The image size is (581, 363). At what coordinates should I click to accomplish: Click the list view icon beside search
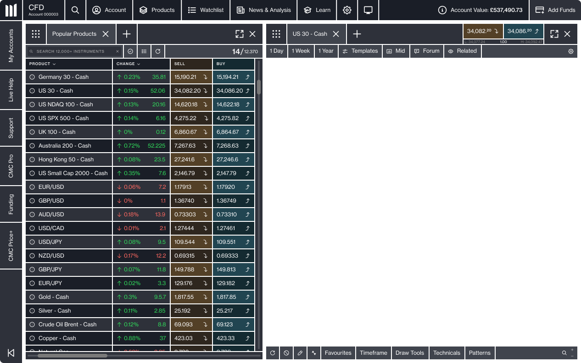[144, 51]
